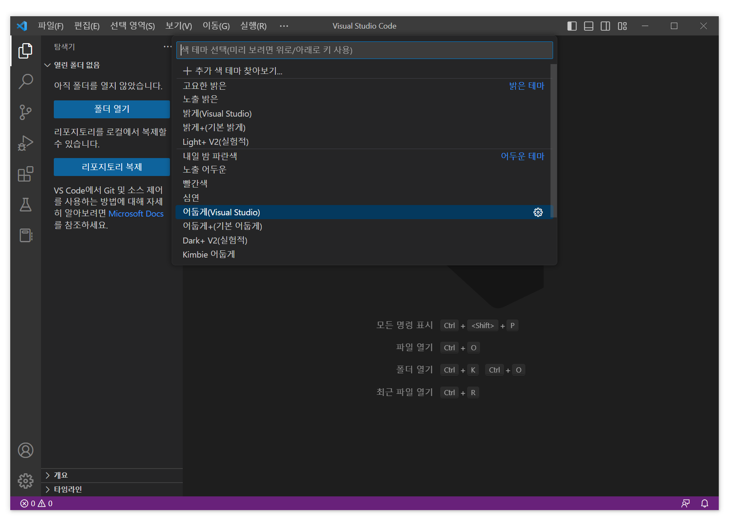The image size is (729, 525).
Task: Open the Manage gear in activity bar
Action: tap(26, 481)
